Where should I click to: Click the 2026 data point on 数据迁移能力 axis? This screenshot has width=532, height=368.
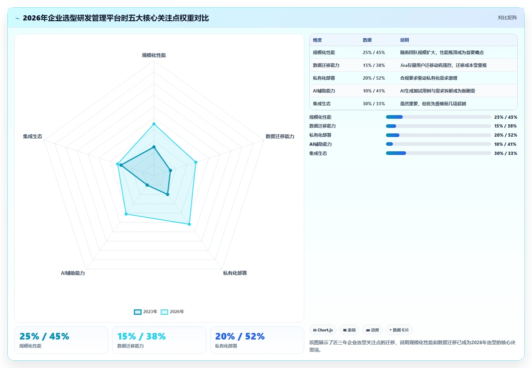click(196, 162)
